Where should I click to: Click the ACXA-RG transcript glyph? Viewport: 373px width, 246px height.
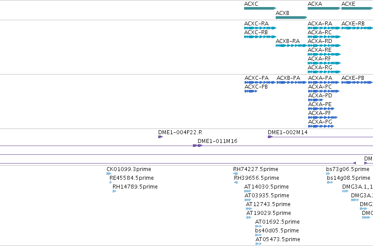tap(324, 72)
